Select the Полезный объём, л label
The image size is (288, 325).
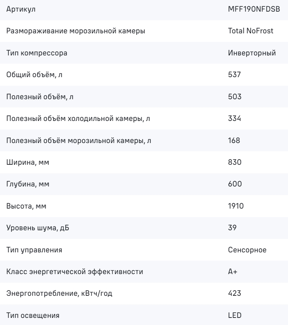click(40, 97)
